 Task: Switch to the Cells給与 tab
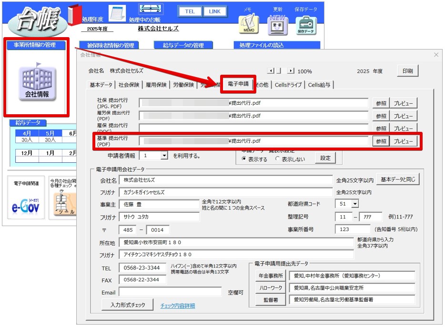point(319,85)
